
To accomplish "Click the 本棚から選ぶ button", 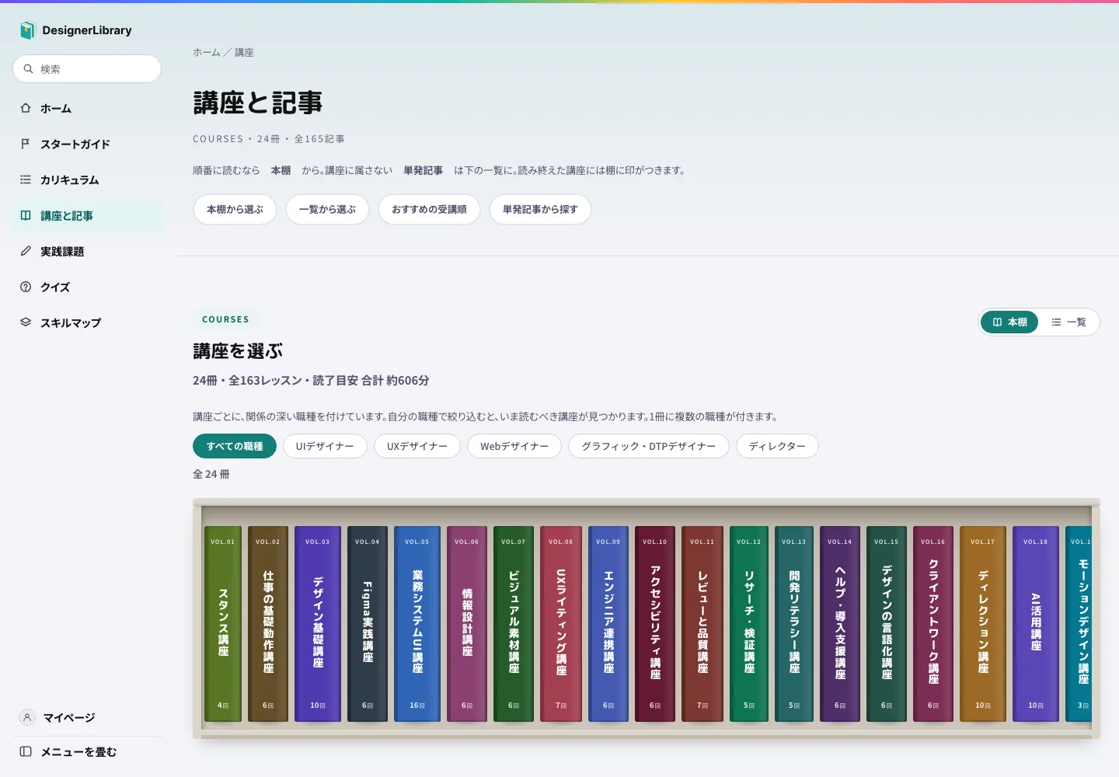I will click(x=235, y=209).
